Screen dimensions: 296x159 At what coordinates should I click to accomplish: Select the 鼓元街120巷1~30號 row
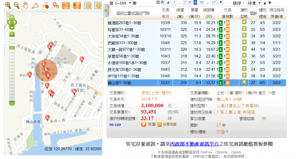point(197,69)
